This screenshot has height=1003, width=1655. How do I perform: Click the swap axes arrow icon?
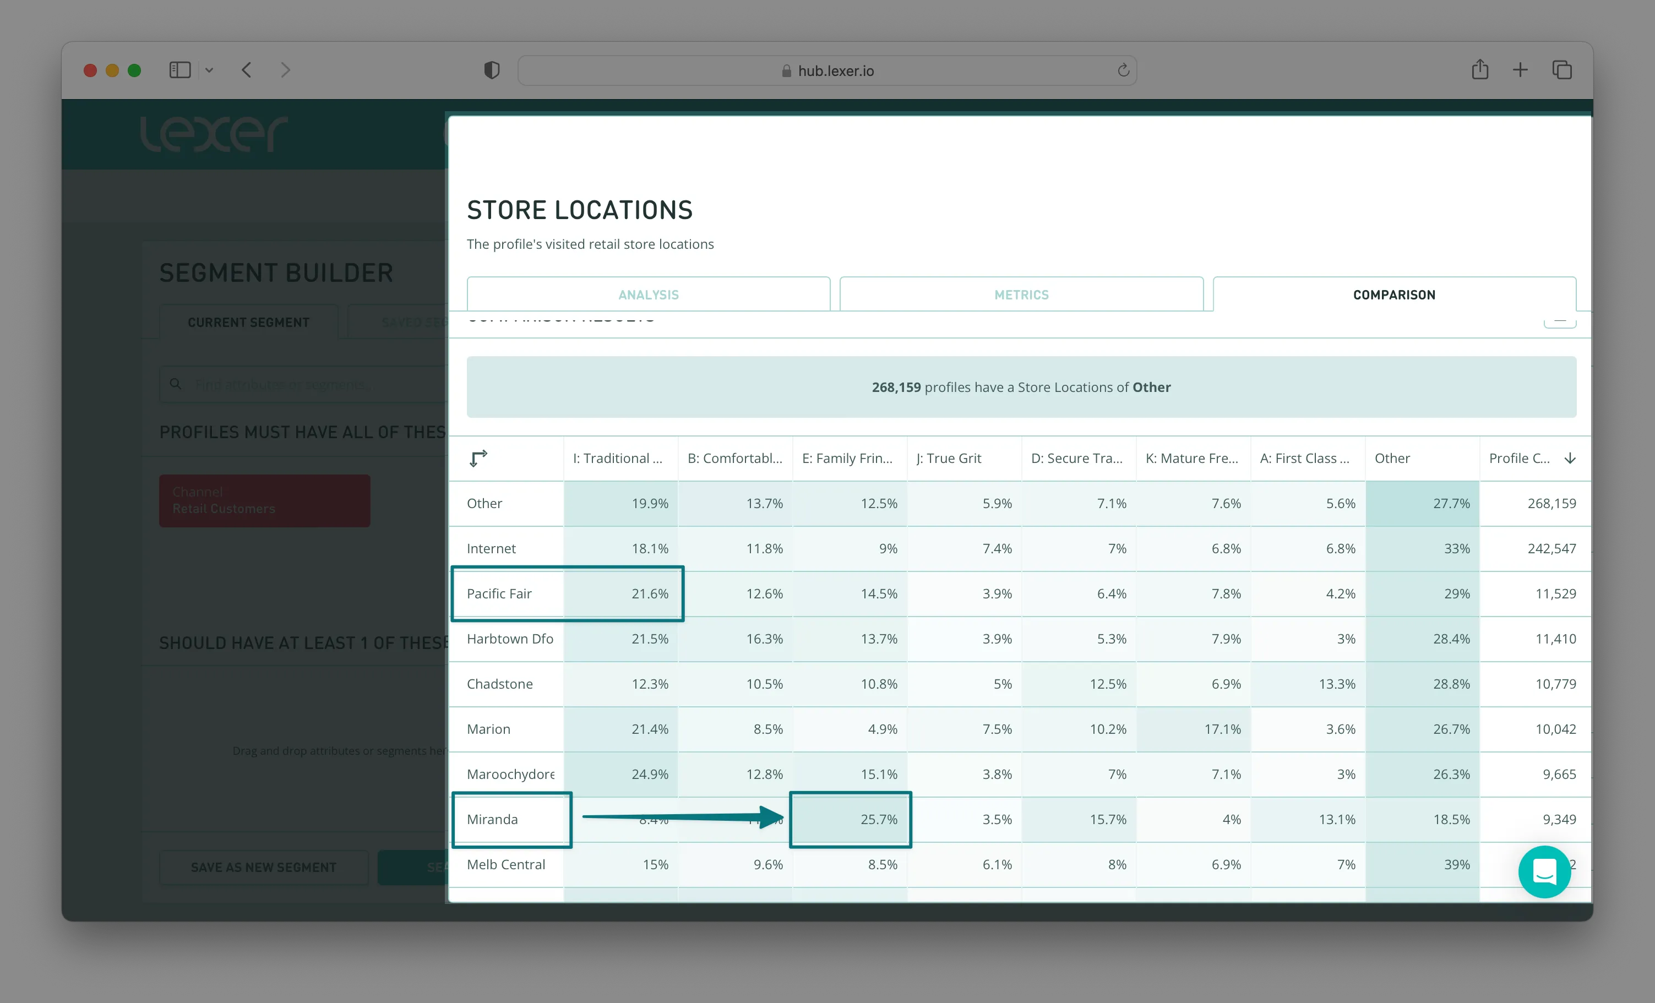[478, 458]
